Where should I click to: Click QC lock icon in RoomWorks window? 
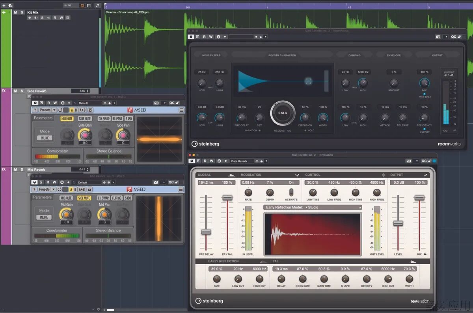tap(459, 37)
